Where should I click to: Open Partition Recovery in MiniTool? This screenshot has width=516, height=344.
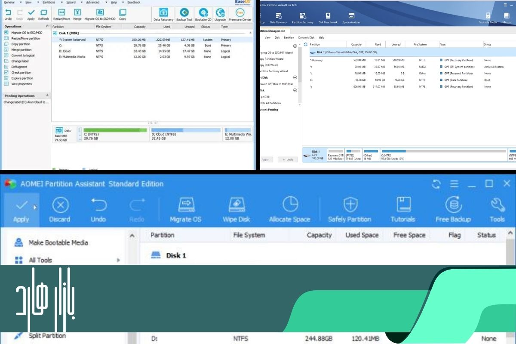tap(302, 18)
